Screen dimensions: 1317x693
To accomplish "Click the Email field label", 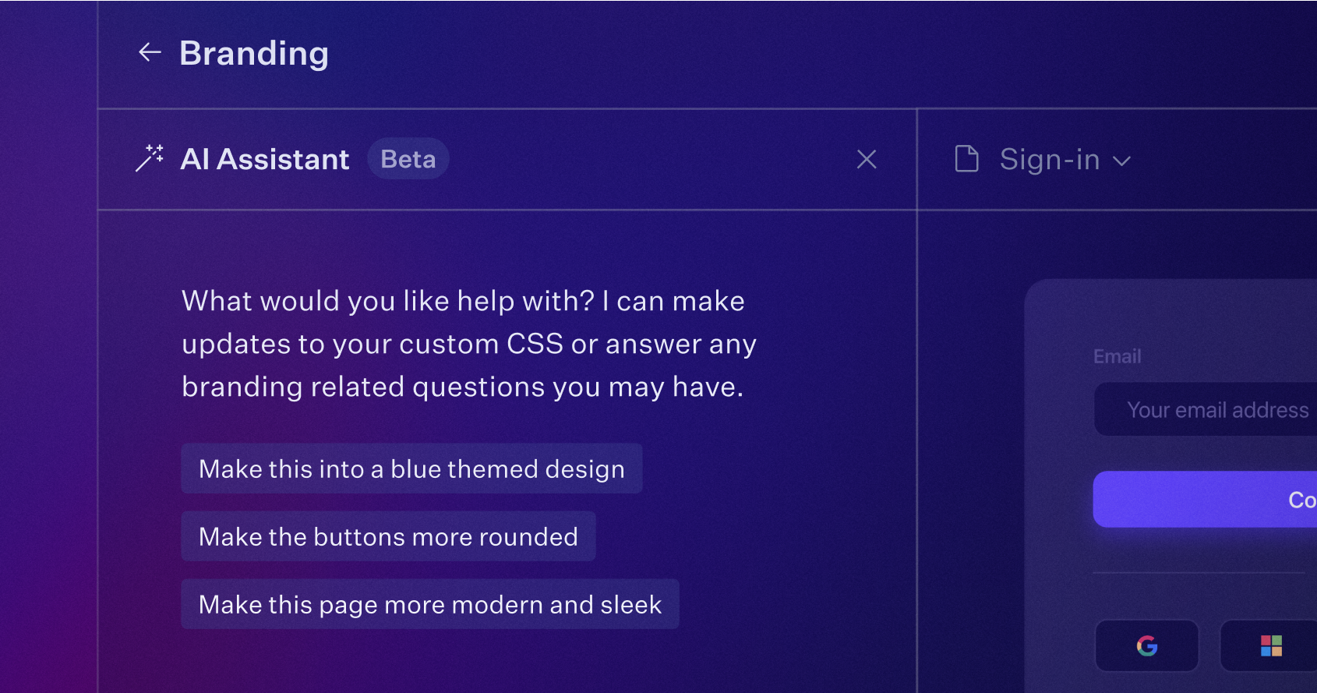I will 1117,355.
